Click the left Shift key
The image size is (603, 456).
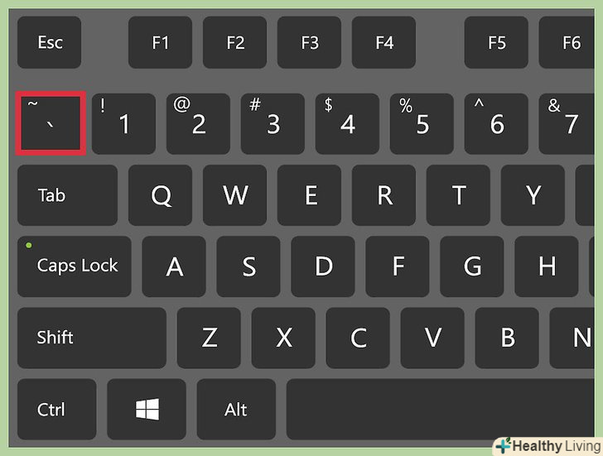tap(92, 338)
